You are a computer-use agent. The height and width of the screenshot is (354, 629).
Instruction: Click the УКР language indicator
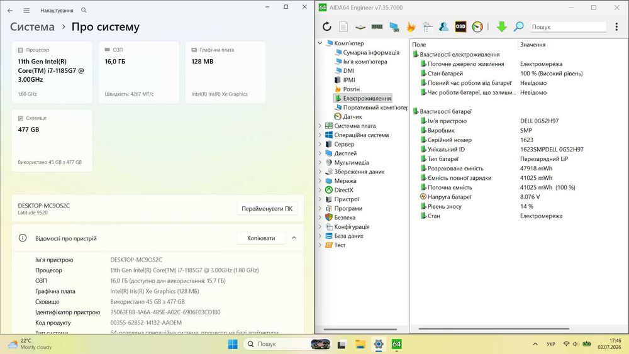point(551,344)
